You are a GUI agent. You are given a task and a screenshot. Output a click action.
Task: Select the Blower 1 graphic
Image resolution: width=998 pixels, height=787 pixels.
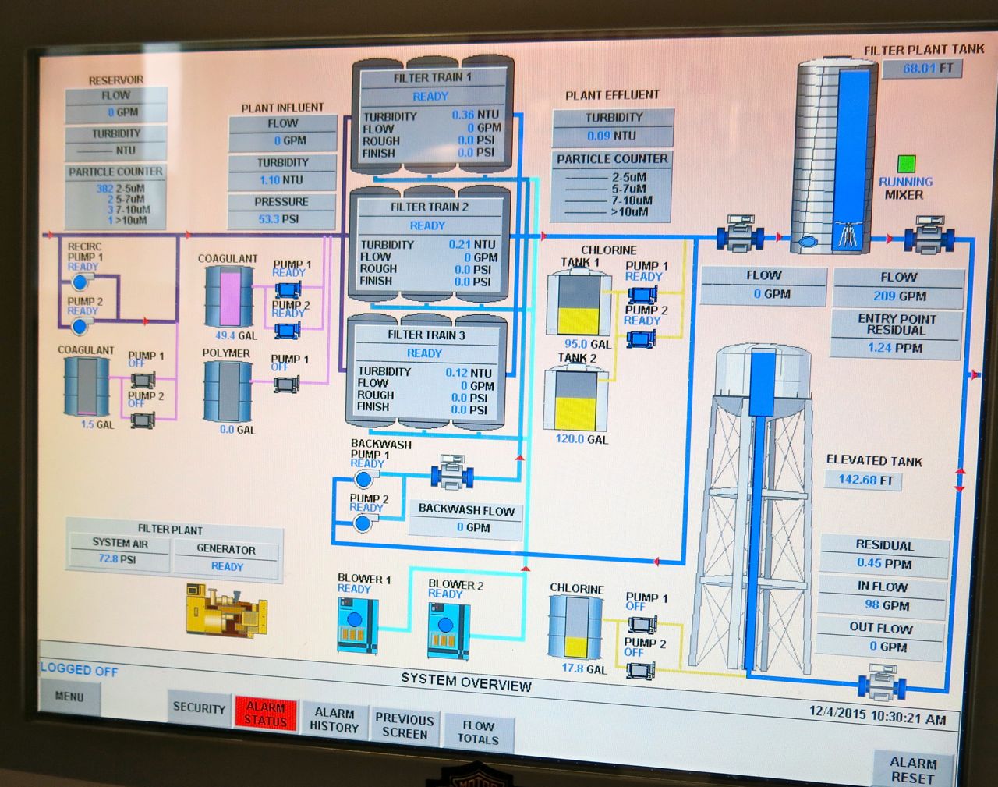358,626
